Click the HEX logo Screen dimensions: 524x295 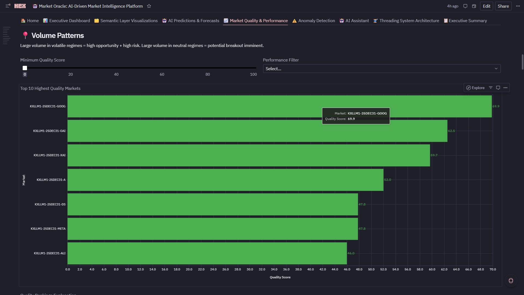(20, 6)
